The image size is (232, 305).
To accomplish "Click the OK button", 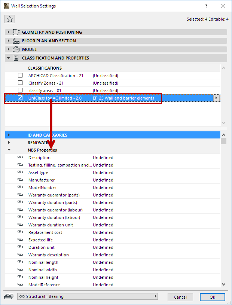I will 213,297.
